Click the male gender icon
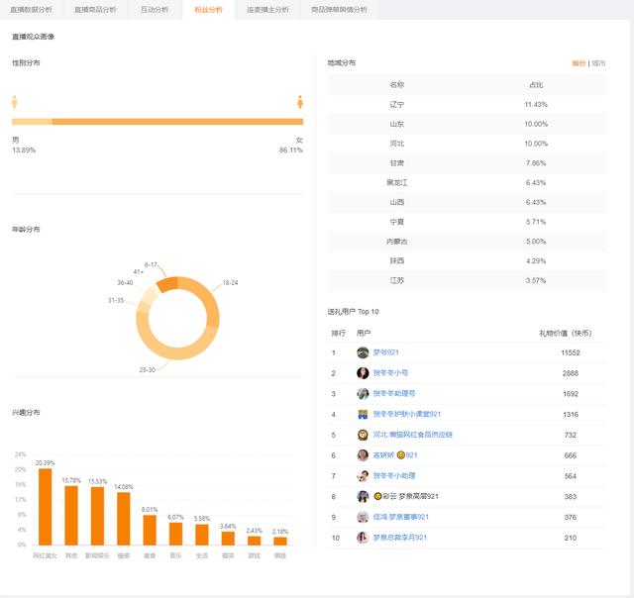The height and width of the screenshot is (598, 634). tap(15, 102)
